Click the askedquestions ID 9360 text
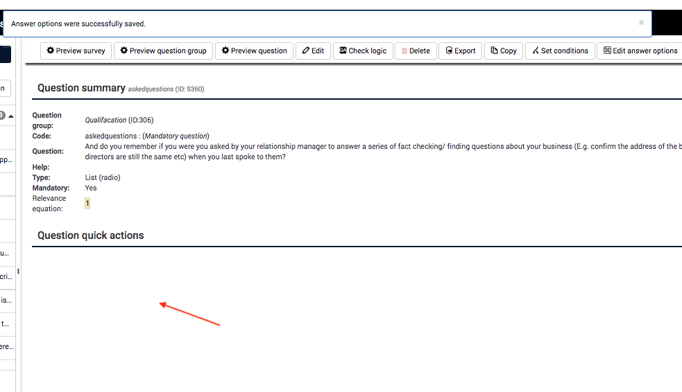Image resolution: width=682 pixels, height=392 pixels. (166, 89)
